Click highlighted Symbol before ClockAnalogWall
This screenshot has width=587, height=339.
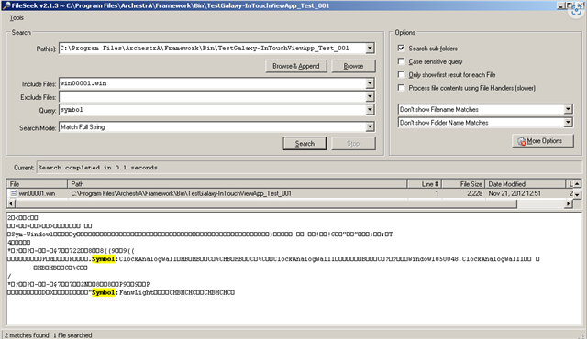tap(104, 259)
